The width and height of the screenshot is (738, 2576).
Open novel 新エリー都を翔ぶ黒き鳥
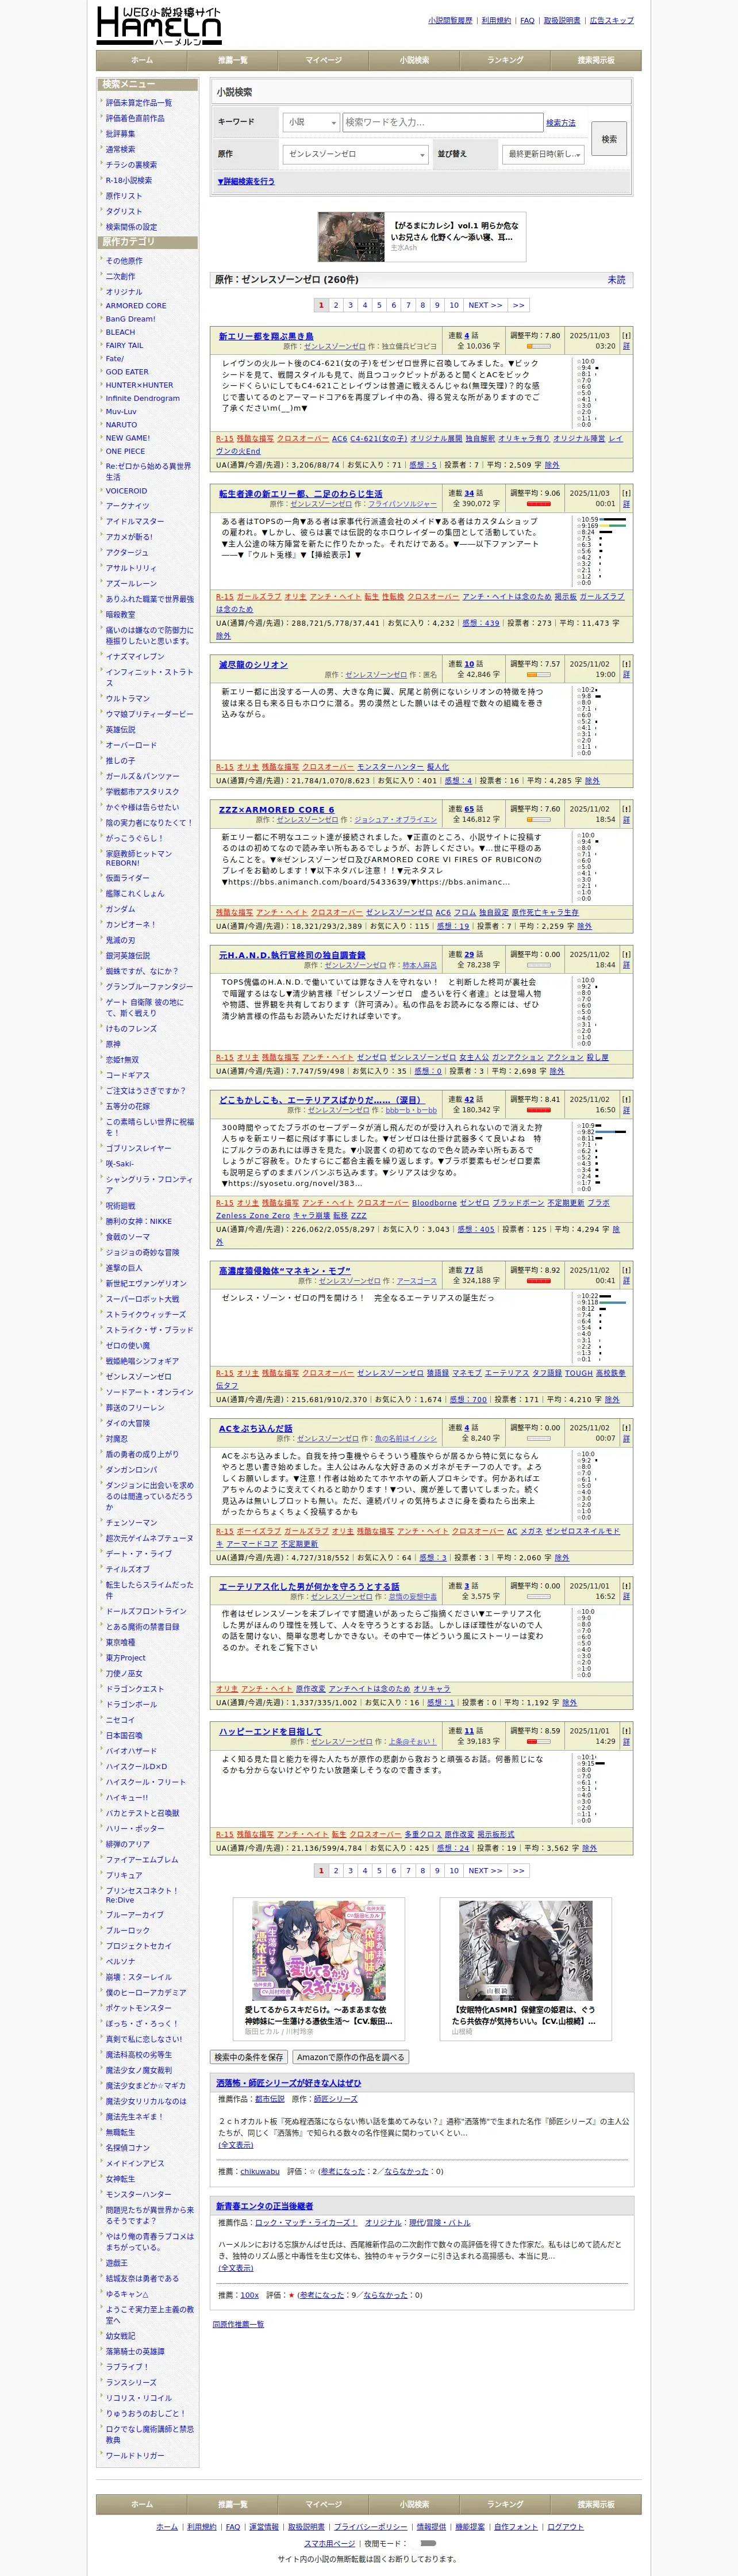[x=266, y=336]
